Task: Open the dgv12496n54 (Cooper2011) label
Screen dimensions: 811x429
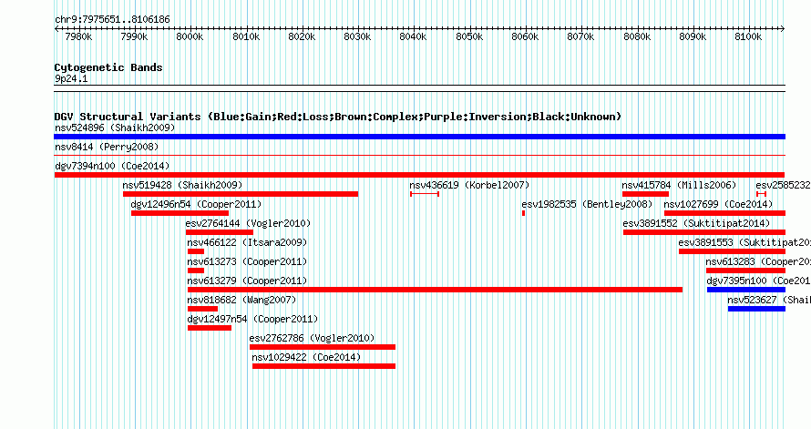Action: pos(196,204)
